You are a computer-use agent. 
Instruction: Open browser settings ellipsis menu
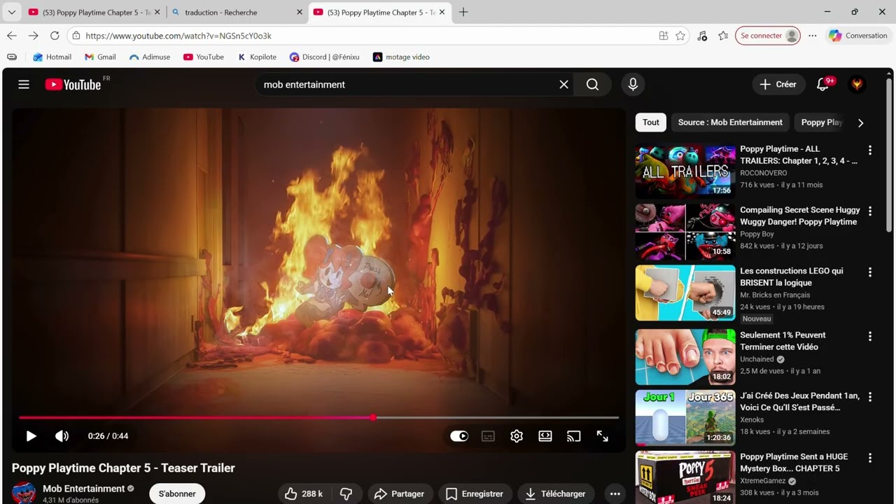[813, 36]
